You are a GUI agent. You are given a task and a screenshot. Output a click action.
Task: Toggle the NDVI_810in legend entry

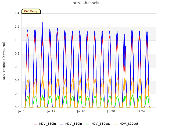pyautogui.click(x=71, y=124)
